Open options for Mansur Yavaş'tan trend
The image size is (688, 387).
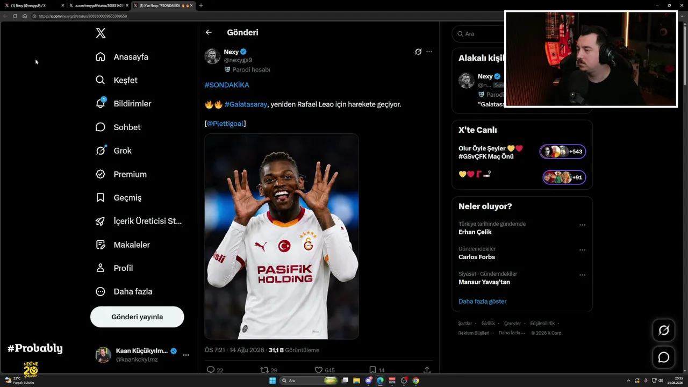pyautogui.click(x=582, y=275)
